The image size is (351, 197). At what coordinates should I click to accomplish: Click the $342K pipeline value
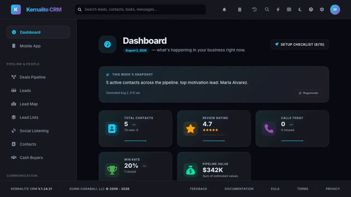(213, 170)
